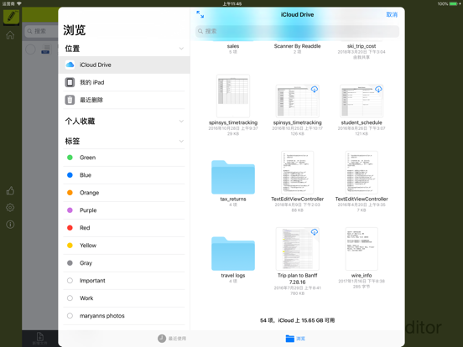The width and height of the screenshot is (463, 347).
Task: Collapse the 标签 section
Action: [181, 141]
